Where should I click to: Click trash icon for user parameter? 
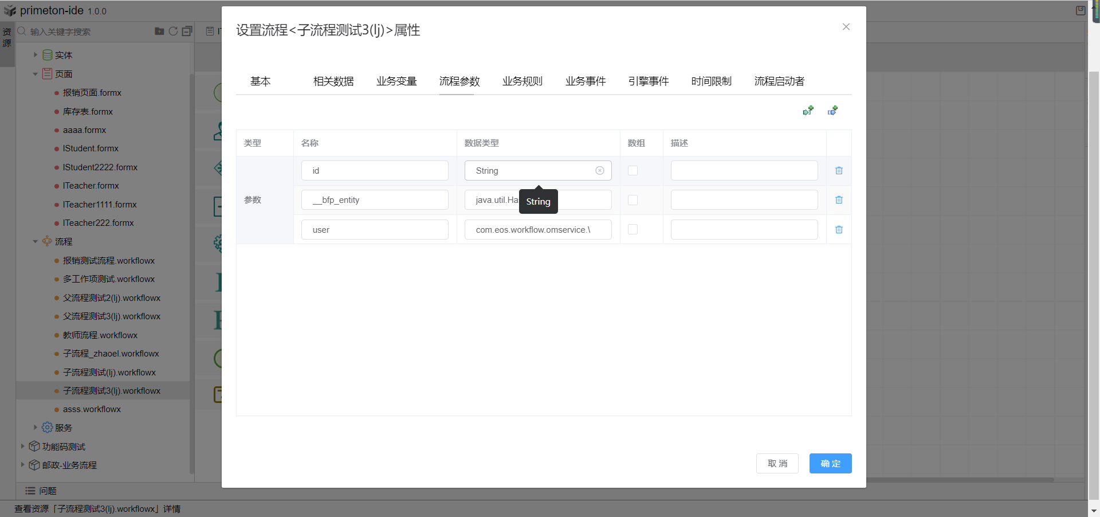(839, 230)
